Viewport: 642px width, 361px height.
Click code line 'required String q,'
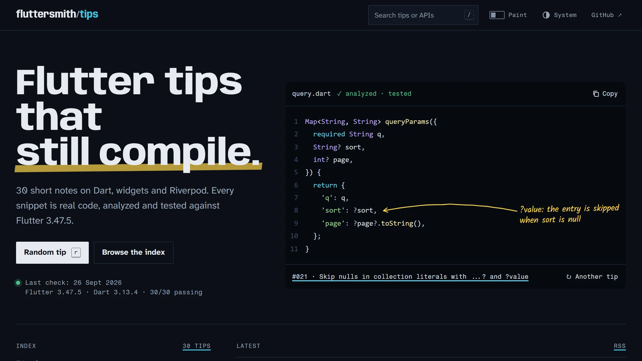(349, 134)
